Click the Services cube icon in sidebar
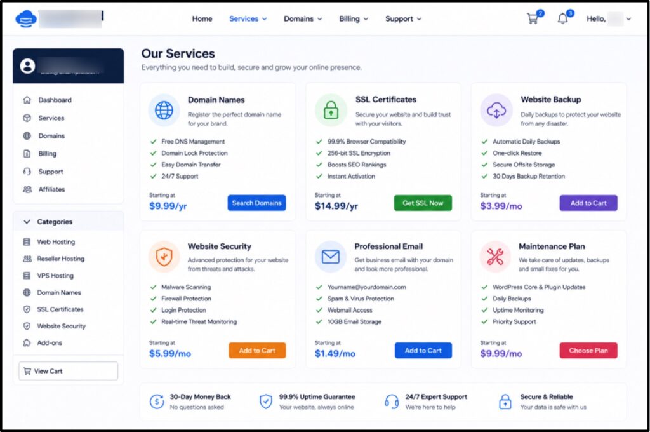The width and height of the screenshot is (650, 432). coord(27,118)
